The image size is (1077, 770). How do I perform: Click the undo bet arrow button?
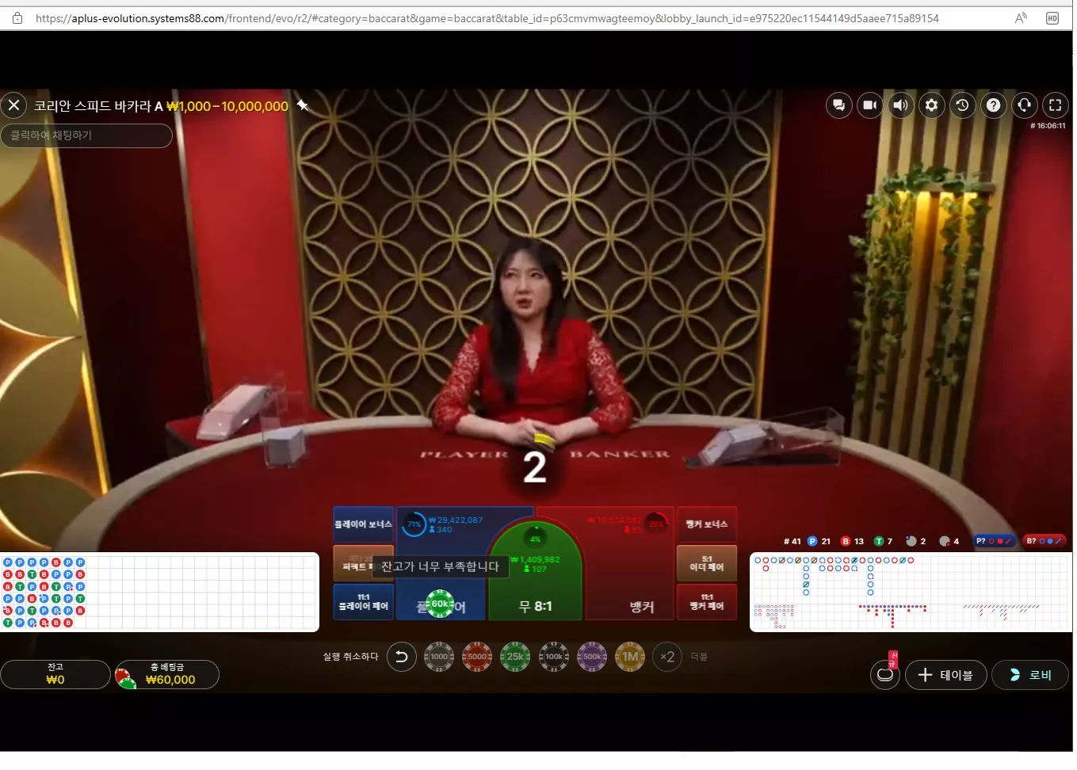(x=402, y=657)
